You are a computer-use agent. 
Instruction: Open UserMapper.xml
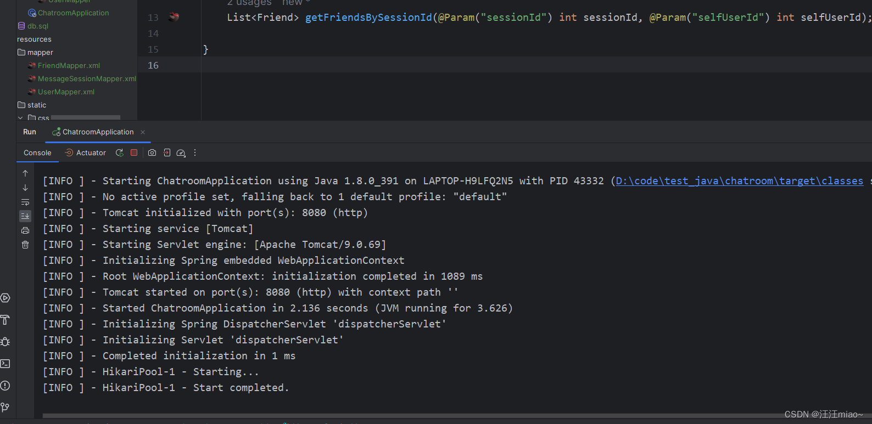tap(66, 92)
